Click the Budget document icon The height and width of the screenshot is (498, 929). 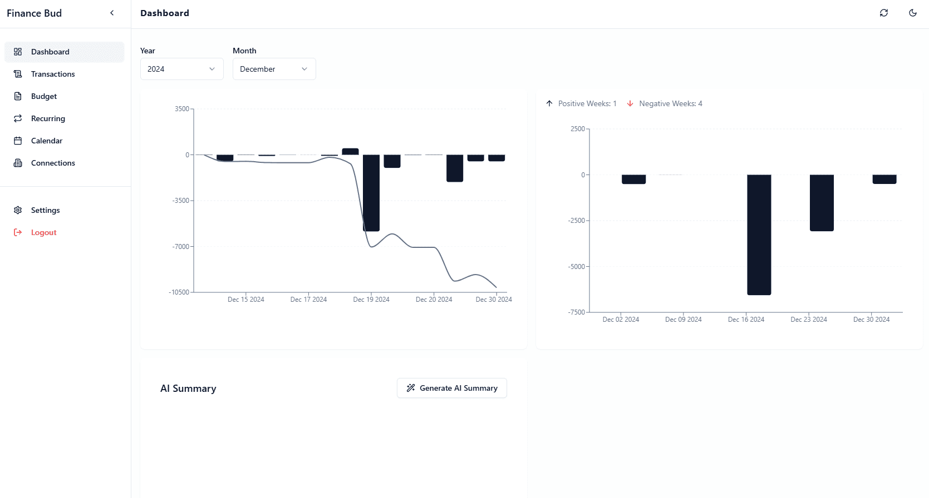(18, 96)
